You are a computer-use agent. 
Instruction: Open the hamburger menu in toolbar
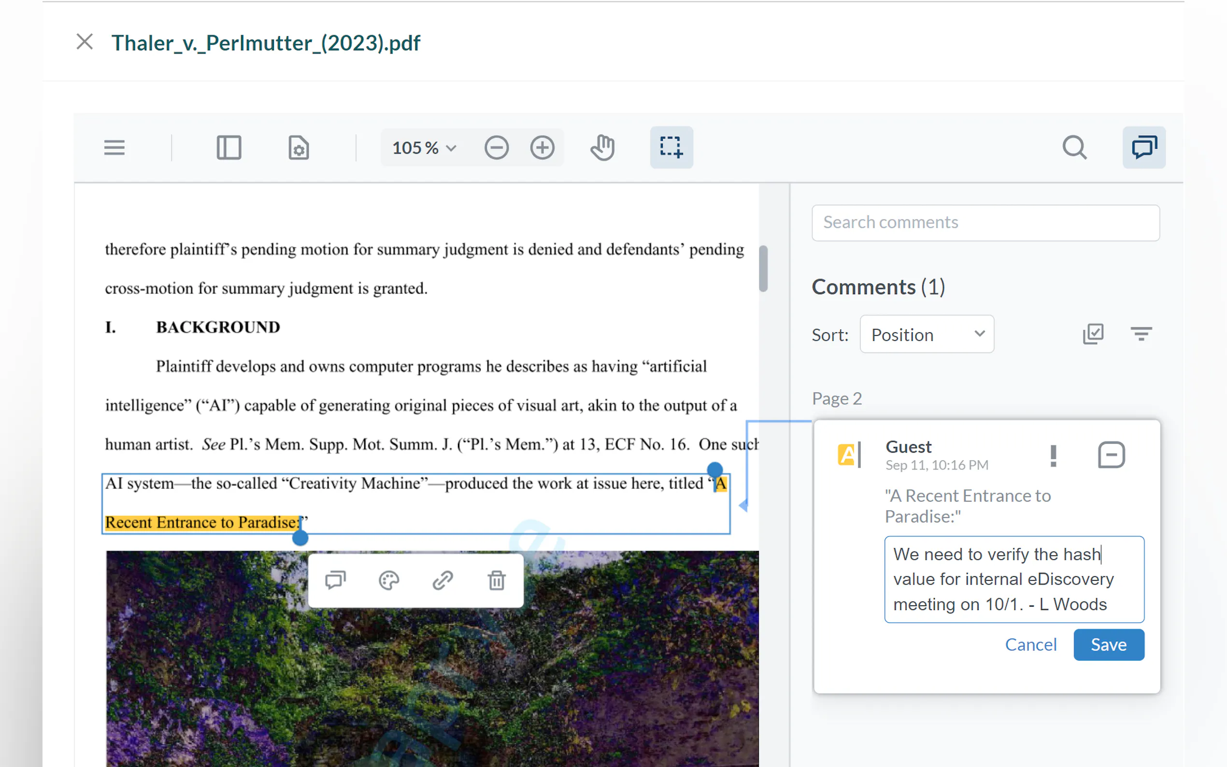pos(114,148)
